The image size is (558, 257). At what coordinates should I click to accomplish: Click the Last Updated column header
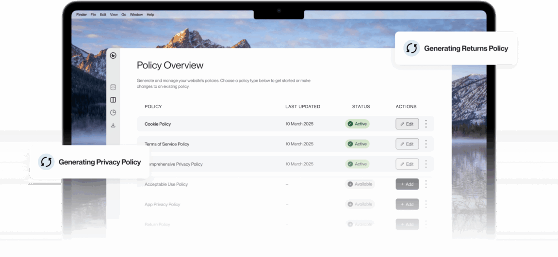point(302,107)
